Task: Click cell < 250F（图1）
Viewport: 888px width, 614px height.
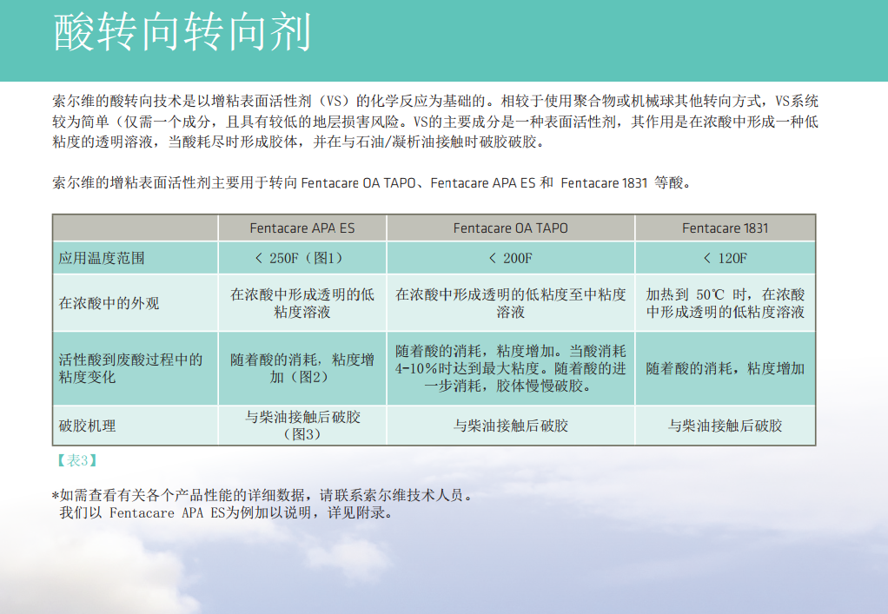Action: coord(302,258)
